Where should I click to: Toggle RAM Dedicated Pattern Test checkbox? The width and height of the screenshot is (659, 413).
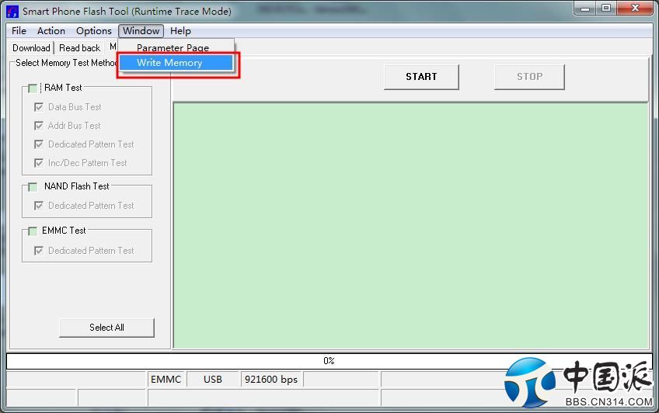tap(39, 144)
